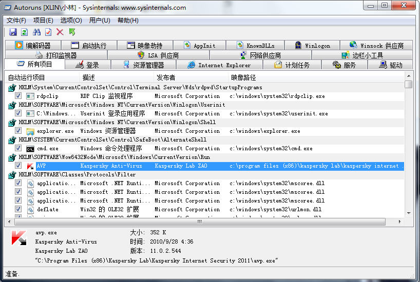Click the Save toolbar icon
The height and width of the screenshot is (282, 420).
(x=13, y=32)
